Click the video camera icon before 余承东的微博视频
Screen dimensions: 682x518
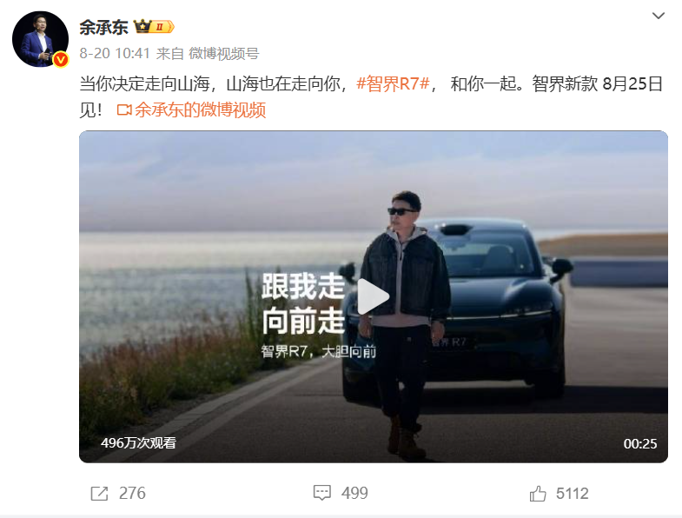124,110
